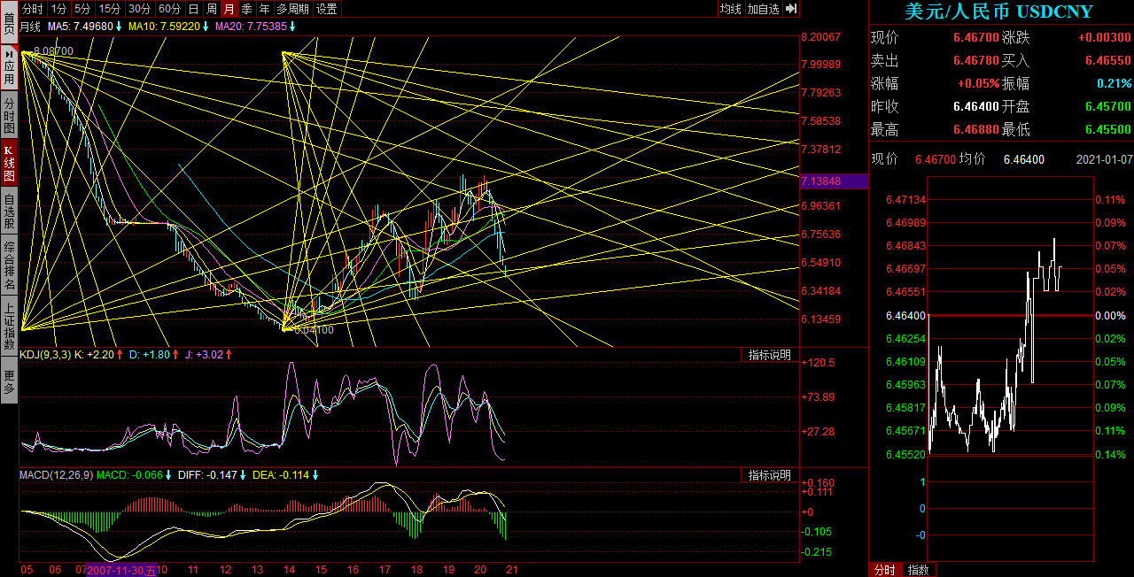Click the 2007-11-30,五 date marker
This screenshot has width=1134, height=577.
point(121,570)
